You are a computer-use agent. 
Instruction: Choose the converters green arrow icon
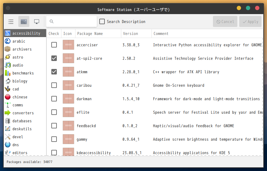pos(8,113)
